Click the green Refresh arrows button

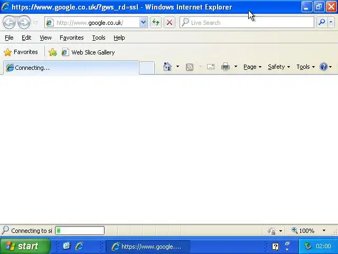tap(156, 22)
